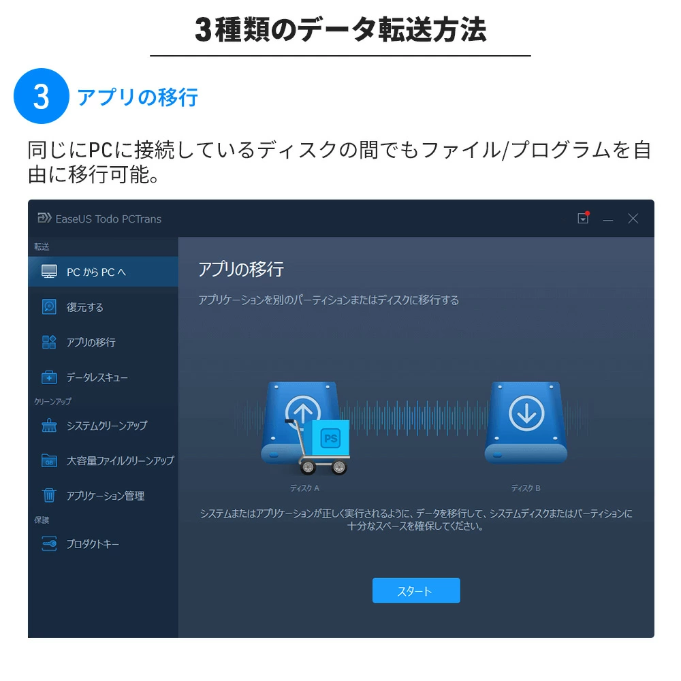The width and height of the screenshot is (681, 681).
Task: Open the プロダクトキー key icon
Action: pos(49,543)
